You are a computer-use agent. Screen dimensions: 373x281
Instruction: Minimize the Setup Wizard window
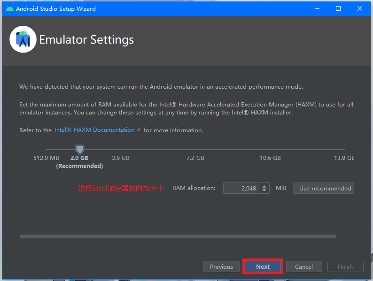(x=317, y=9)
